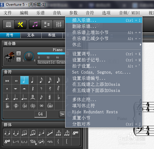The width and height of the screenshot is (154, 149).
Task: Select the eighth note
Action: pos(41,80)
